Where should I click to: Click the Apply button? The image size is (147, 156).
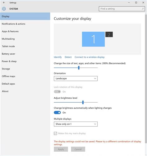click(61, 149)
